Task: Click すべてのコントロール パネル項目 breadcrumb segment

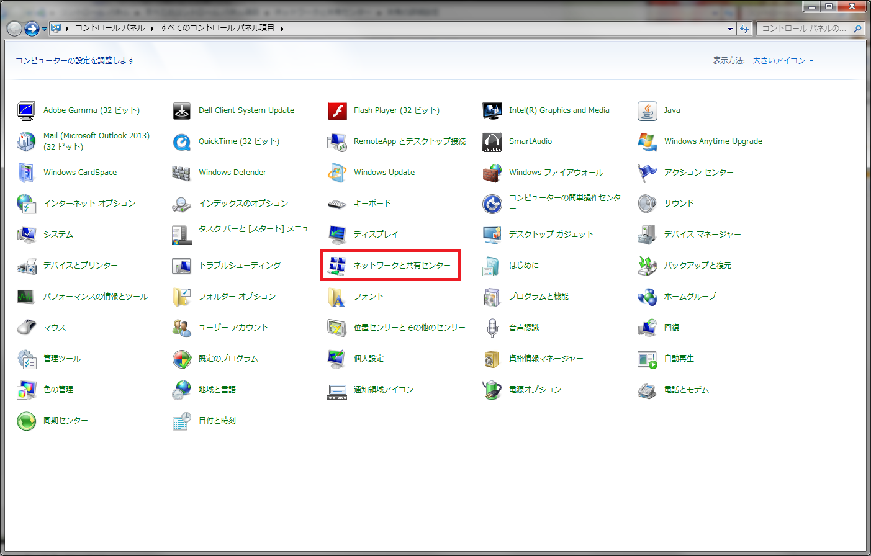Action: click(x=217, y=28)
